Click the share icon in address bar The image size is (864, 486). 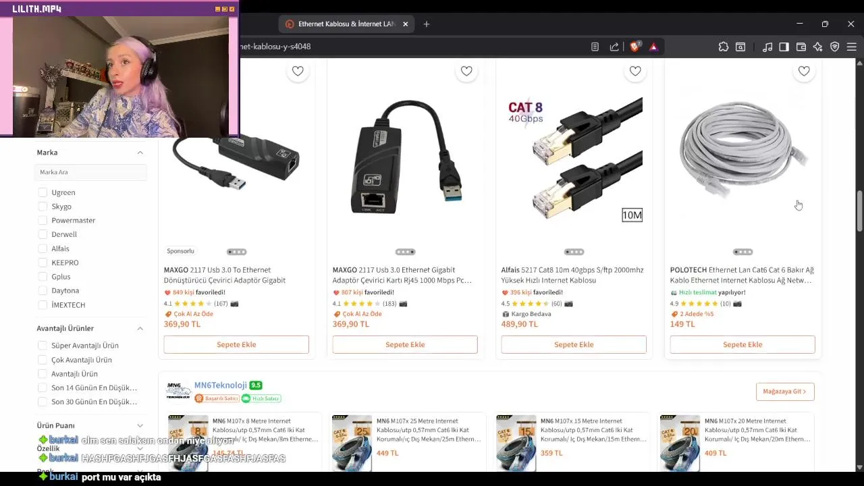[614, 47]
